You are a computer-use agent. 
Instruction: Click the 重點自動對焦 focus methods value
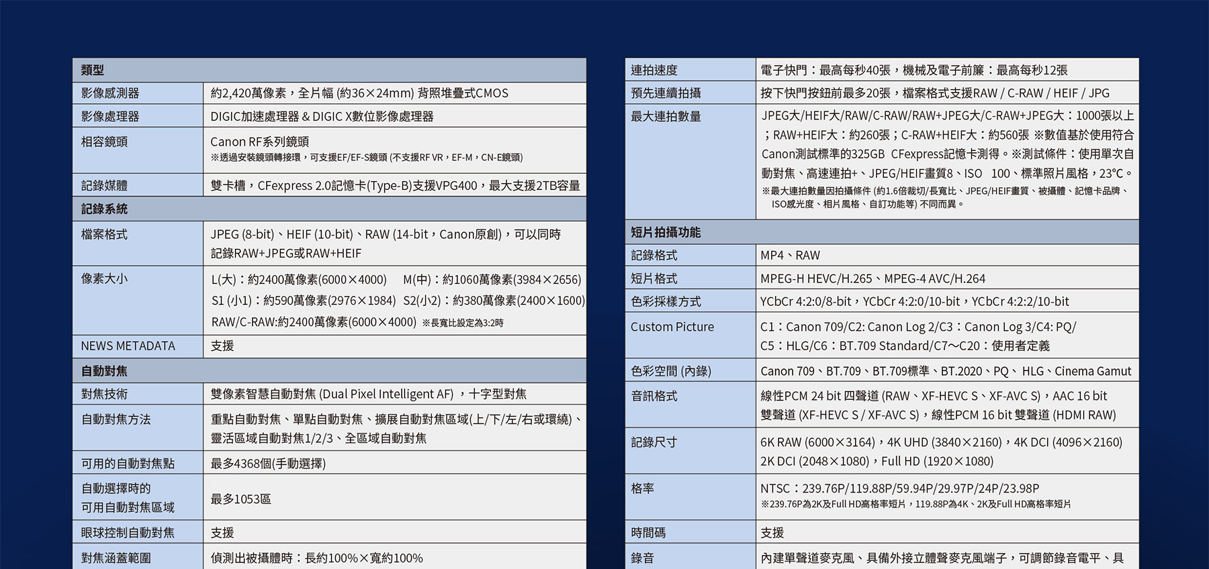[x=396, y=429]
